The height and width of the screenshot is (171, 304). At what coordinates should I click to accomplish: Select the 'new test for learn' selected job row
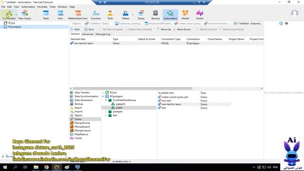tap(167, 43)
